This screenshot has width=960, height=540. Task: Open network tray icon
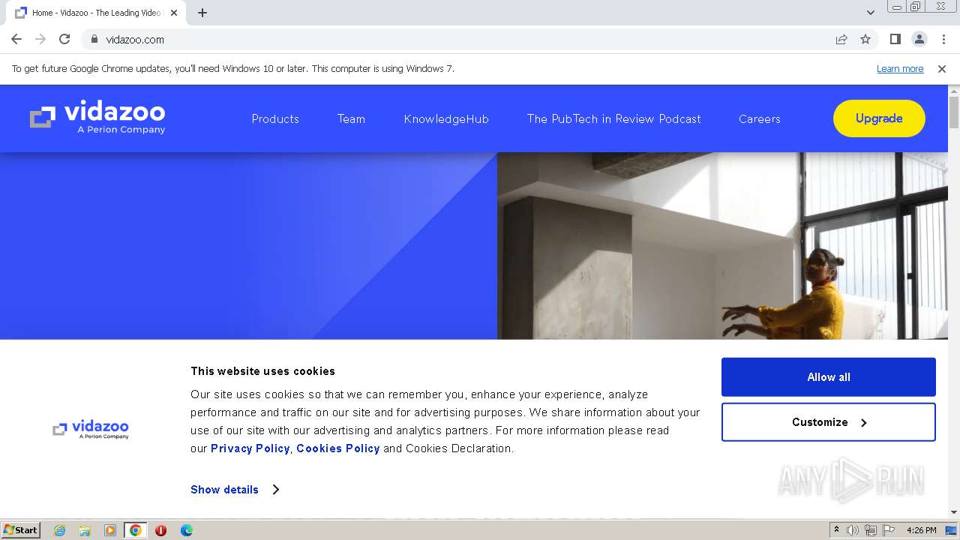[x=871, y=530]
